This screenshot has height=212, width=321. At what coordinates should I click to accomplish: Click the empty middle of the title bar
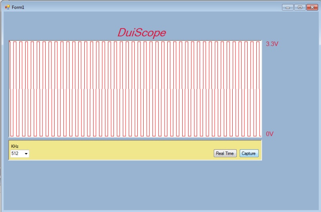(x=152, y=7)
